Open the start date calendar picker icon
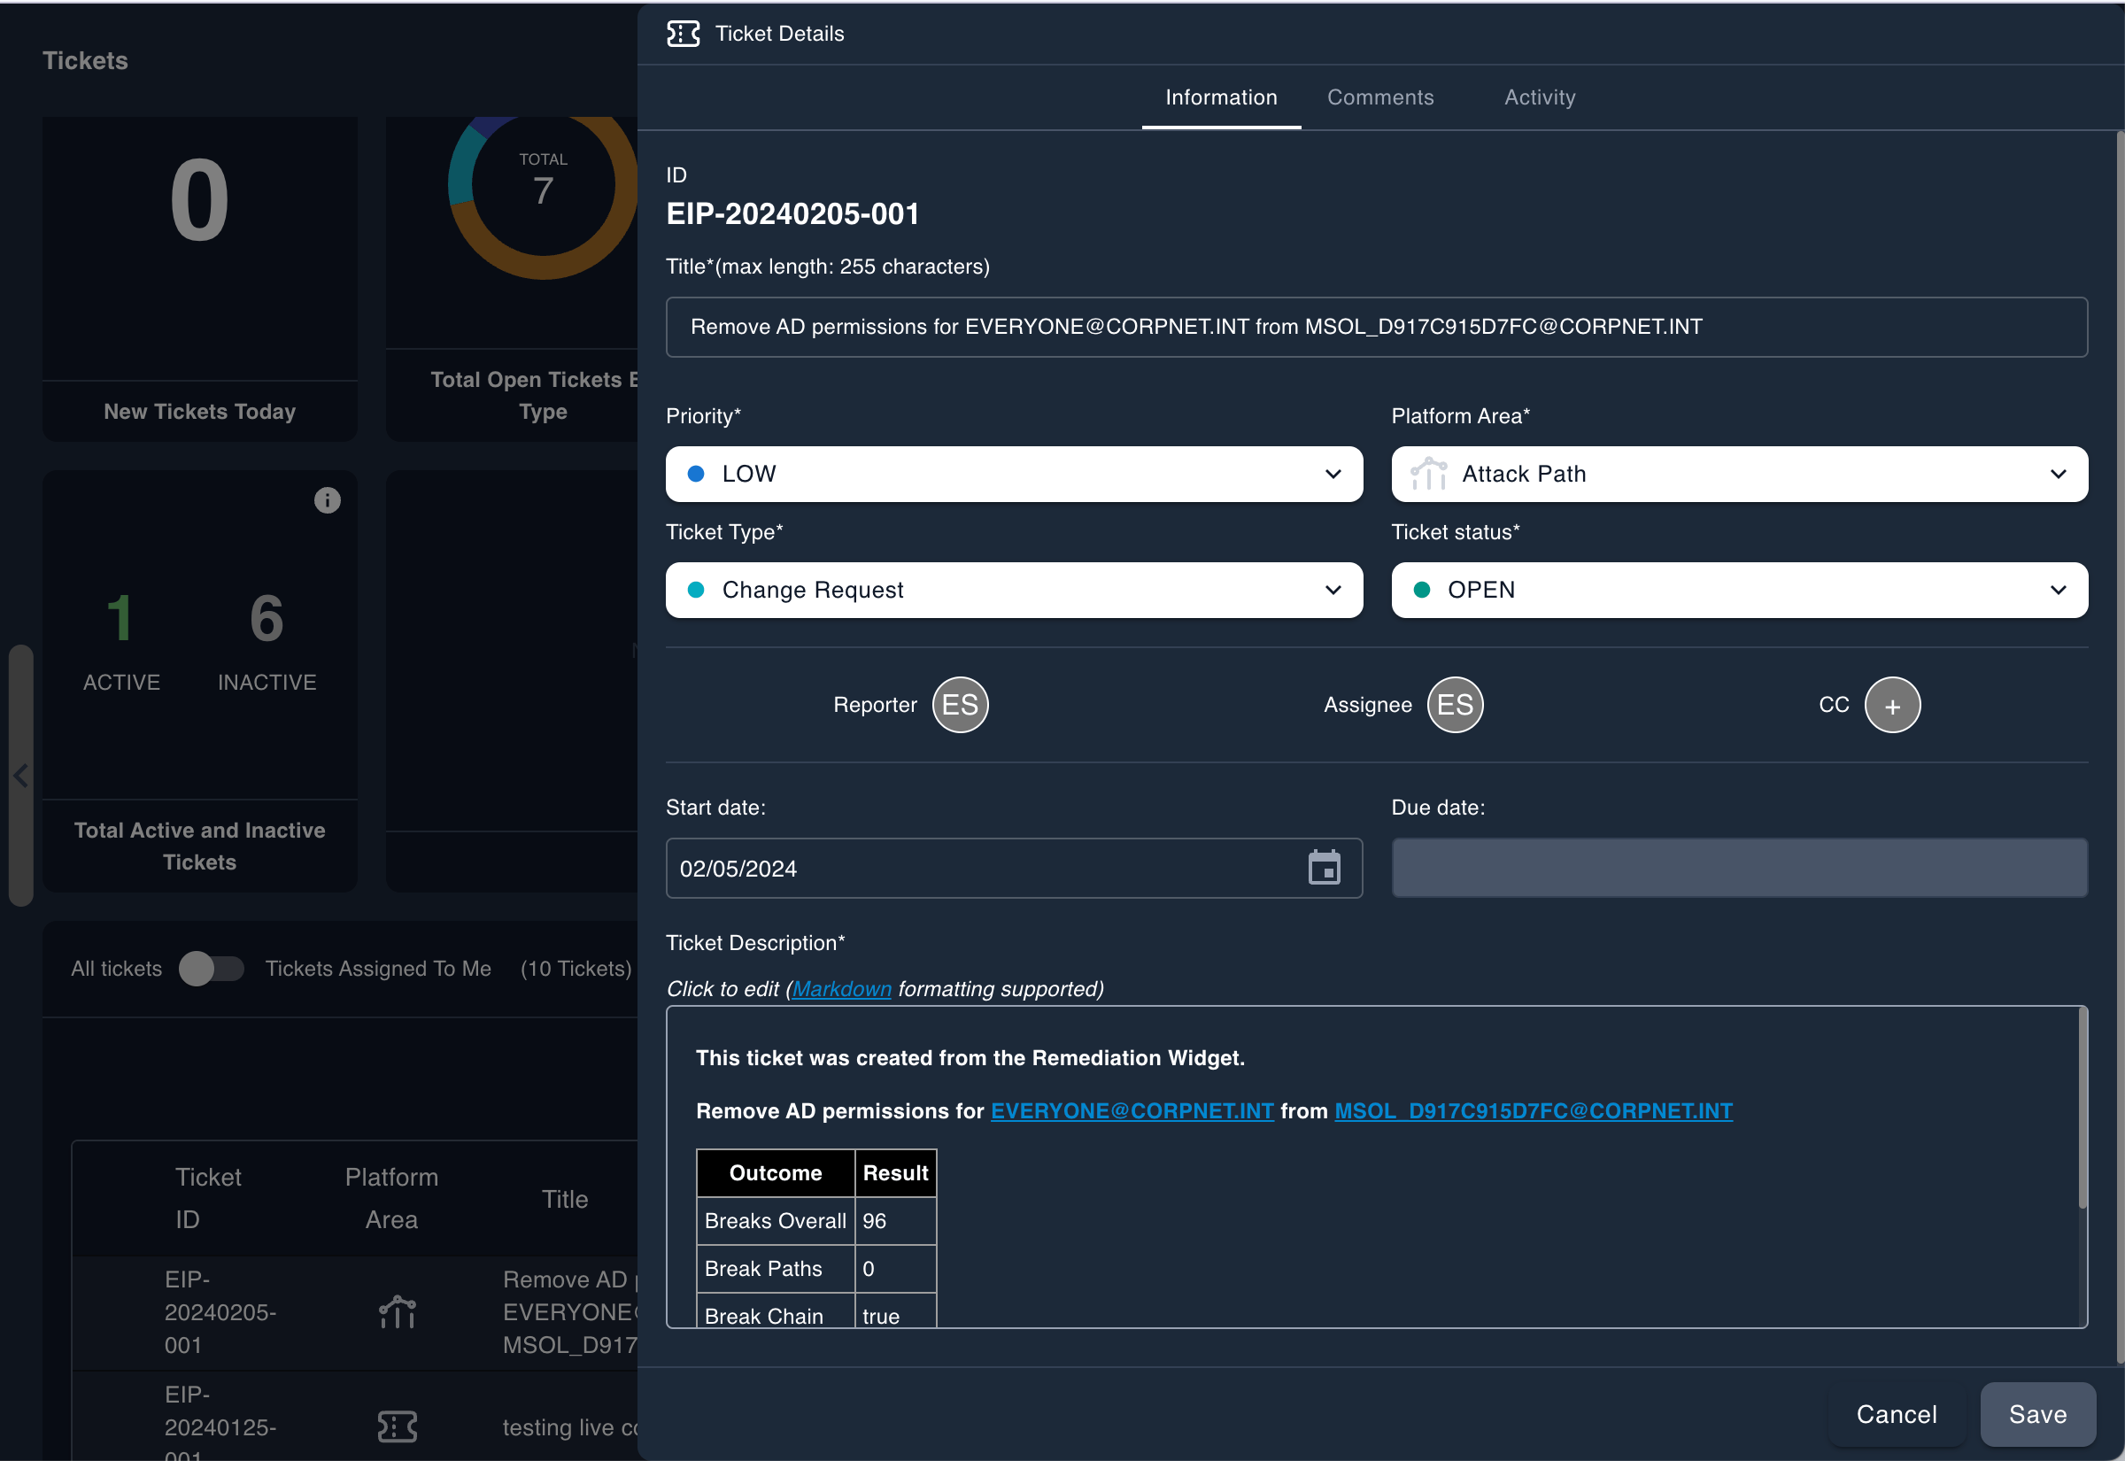2125x1461 pixels. click(x=1324, y=868)
